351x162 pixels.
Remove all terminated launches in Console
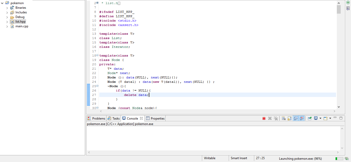point(276,118)
